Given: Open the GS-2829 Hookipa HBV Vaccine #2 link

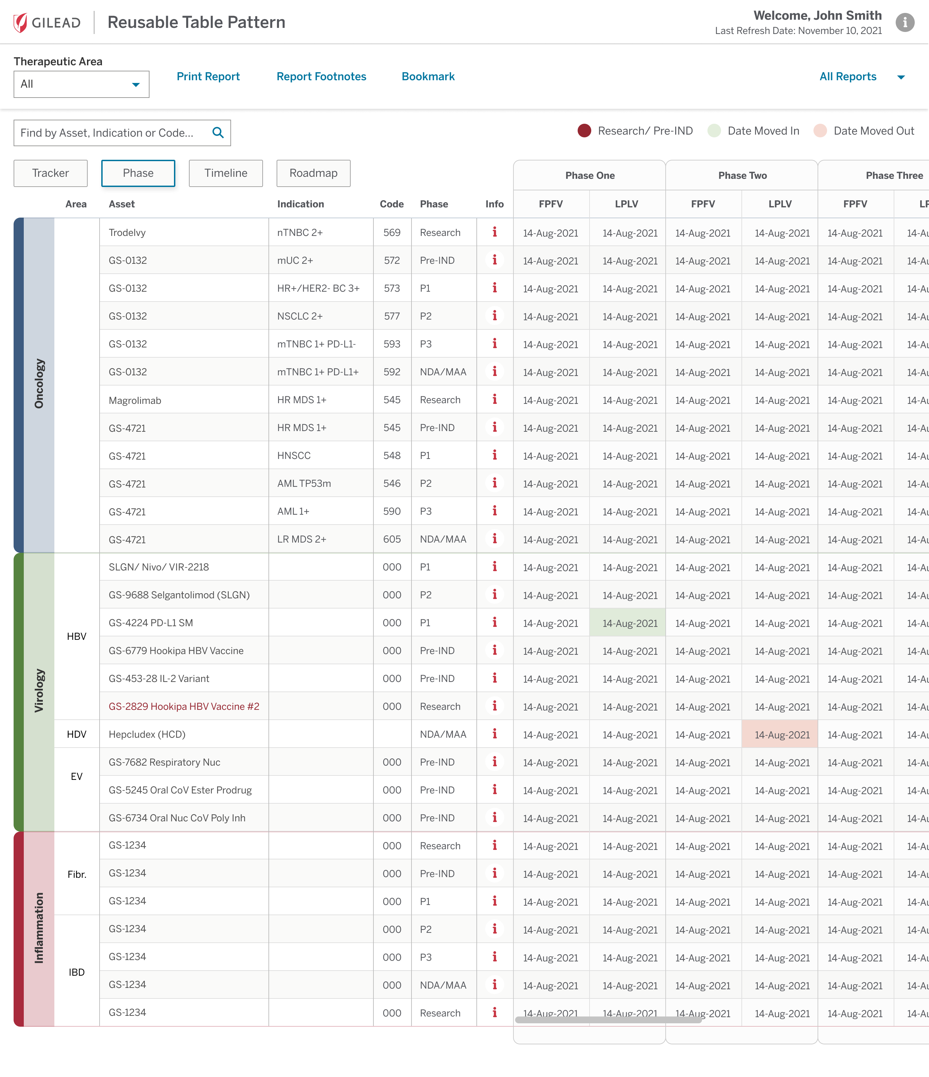Looking at the screenshot, I should (x=184, y=706).
